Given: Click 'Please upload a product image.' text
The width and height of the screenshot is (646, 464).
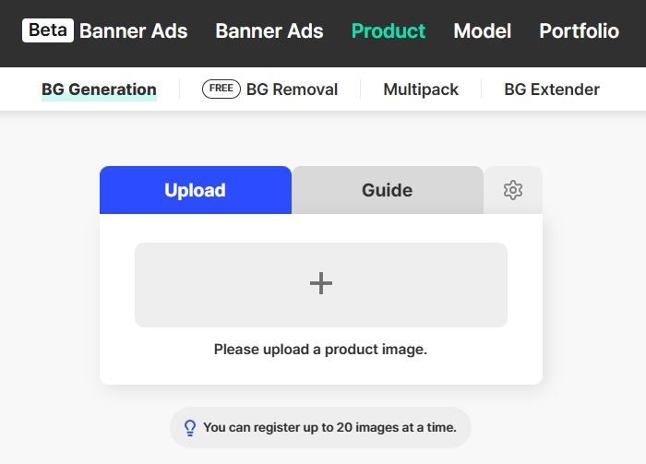Looking at the screenshot, I should tap(320, 350).
